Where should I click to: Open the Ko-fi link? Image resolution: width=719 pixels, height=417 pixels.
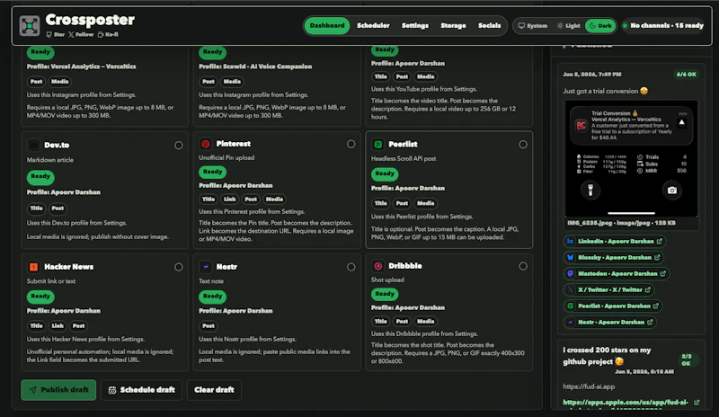(108, 34)
